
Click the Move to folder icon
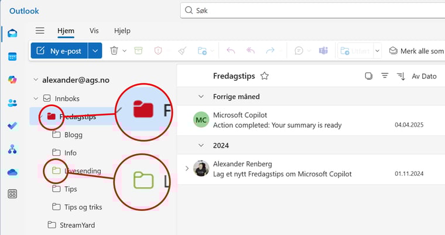pos(202,50)
